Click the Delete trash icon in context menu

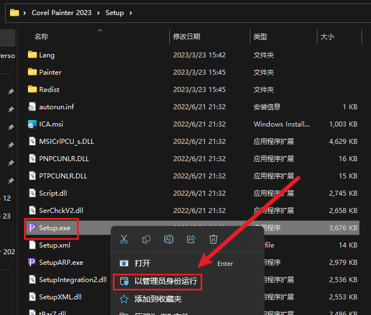[x=213, y=239]
